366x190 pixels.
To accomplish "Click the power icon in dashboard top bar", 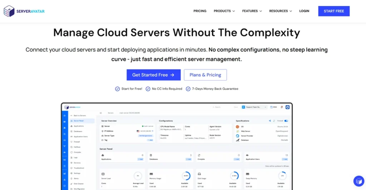I will [288, 107].
